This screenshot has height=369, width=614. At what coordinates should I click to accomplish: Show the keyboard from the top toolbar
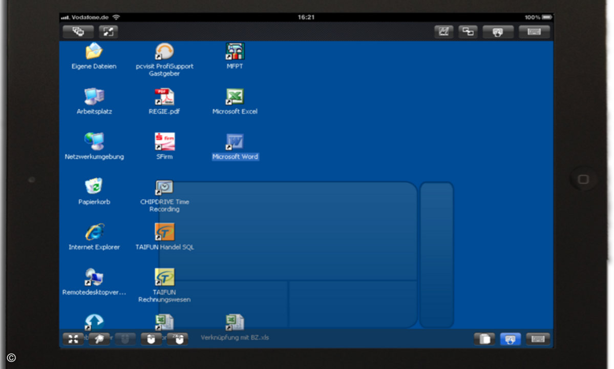tap(534, 32)
